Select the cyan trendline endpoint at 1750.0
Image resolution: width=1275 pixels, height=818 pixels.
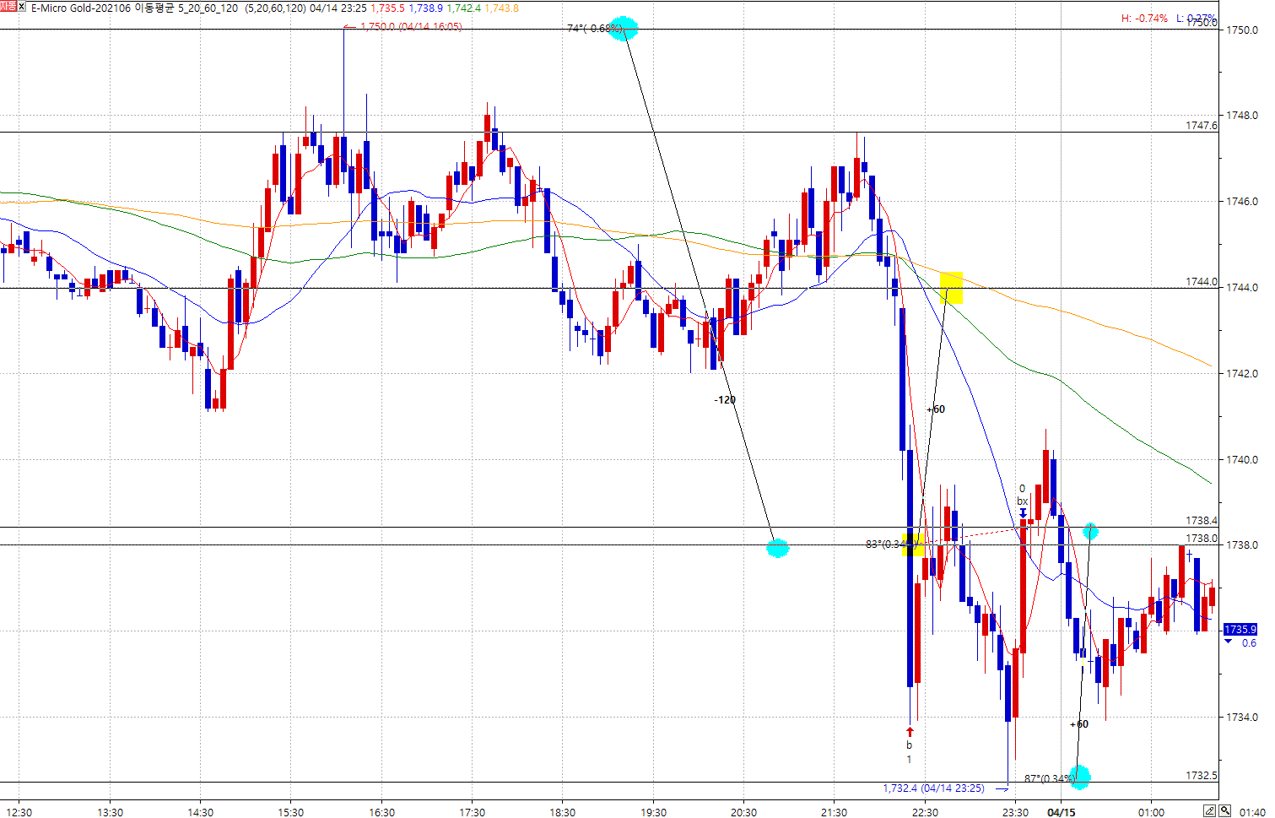coord(623,28)
